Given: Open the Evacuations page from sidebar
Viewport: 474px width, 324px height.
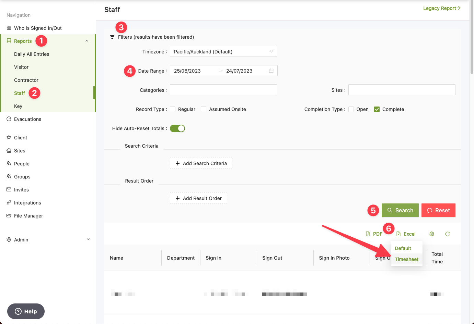Looking at the screenshot, I should [27, 119].
